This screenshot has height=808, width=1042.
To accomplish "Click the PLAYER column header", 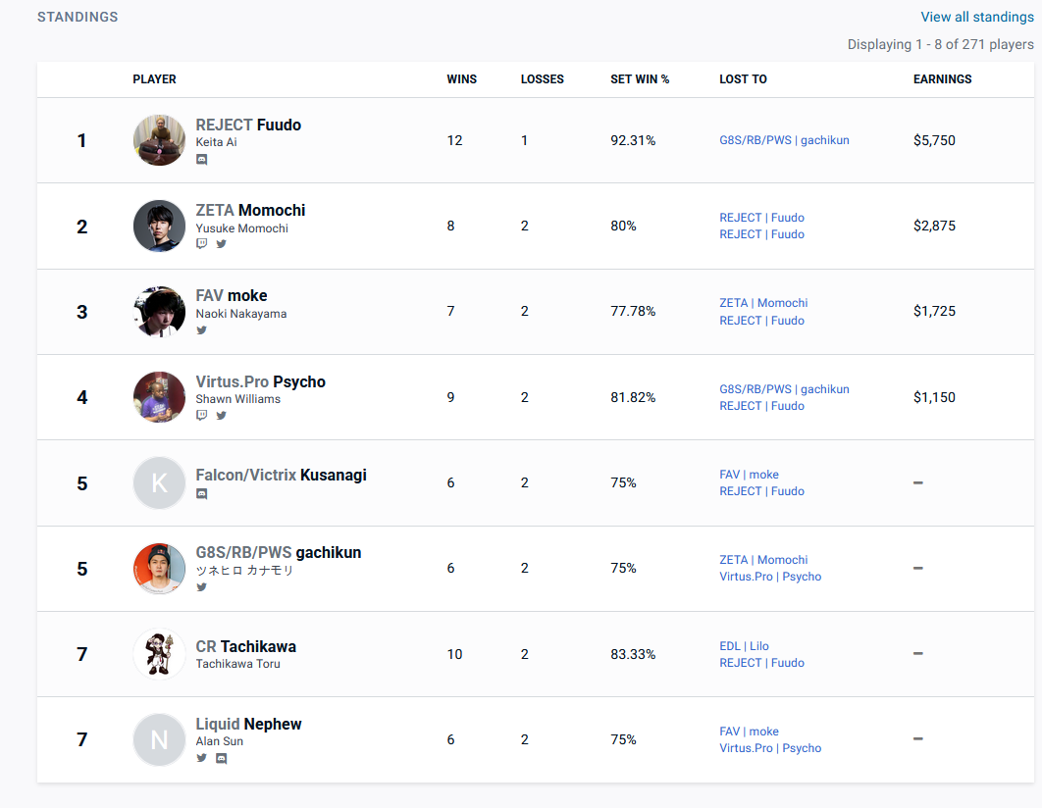I will [154, 79].
